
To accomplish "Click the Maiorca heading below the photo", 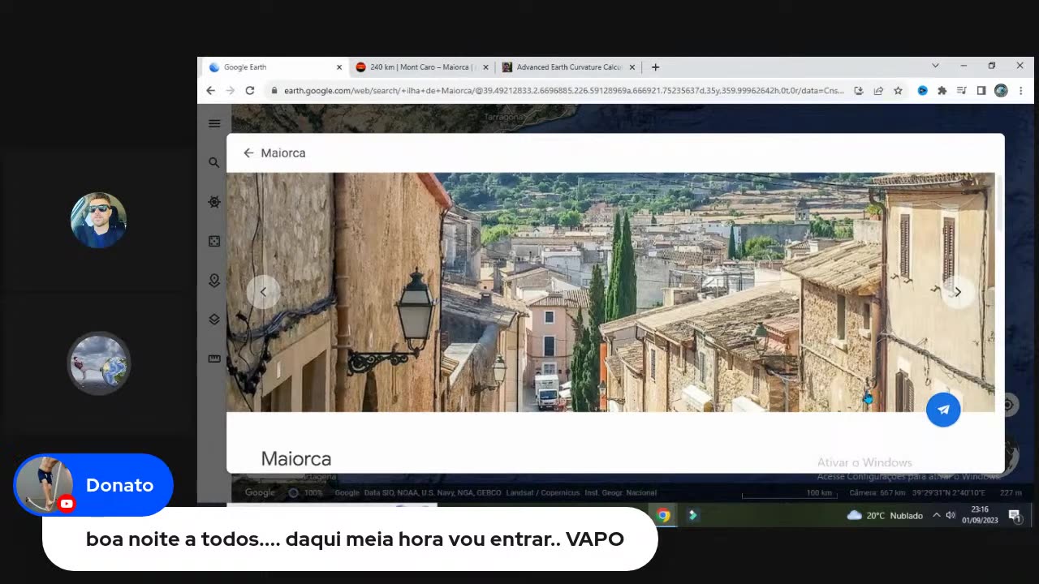I will [296, 459].
